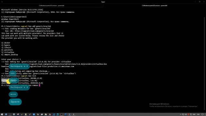Click the 'Microsoft Windows [Version' line
The image size is (206, 116).
22,10
